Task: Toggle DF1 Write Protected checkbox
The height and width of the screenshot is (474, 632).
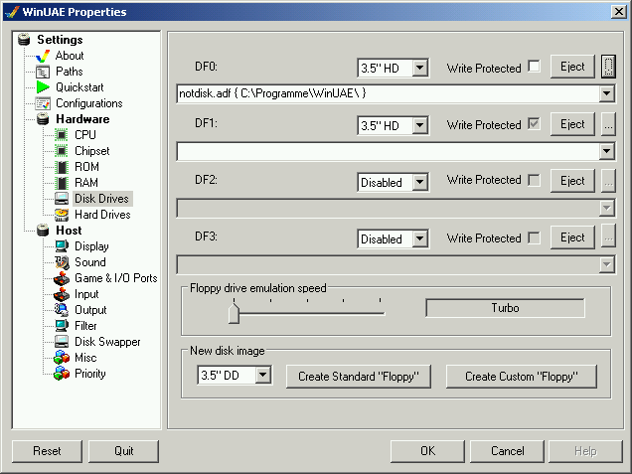Action: pos(534,124)
